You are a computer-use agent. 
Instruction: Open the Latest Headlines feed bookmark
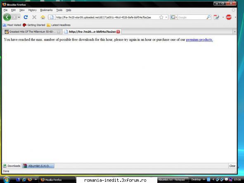point(59,25)
